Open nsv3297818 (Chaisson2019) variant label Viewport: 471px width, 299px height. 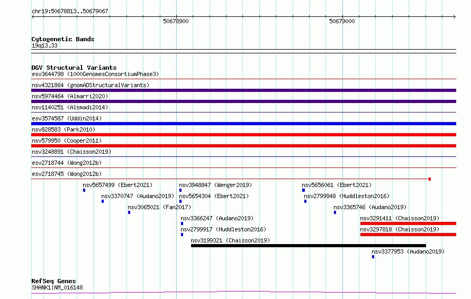(400, 229)
